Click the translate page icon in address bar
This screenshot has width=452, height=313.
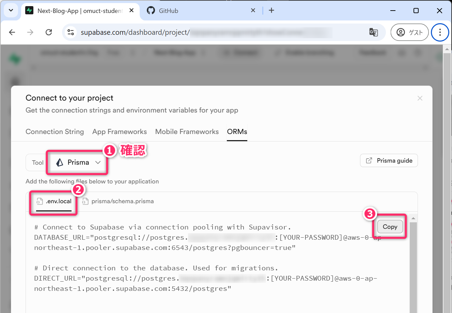(x=373, y=32)
